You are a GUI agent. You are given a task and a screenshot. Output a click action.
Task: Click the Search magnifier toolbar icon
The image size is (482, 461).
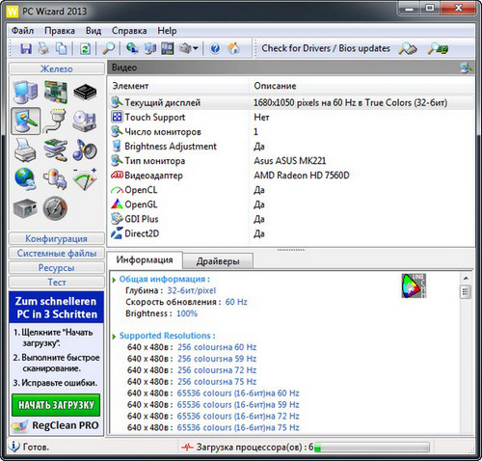pyautogui.click(x=108, y=48)
